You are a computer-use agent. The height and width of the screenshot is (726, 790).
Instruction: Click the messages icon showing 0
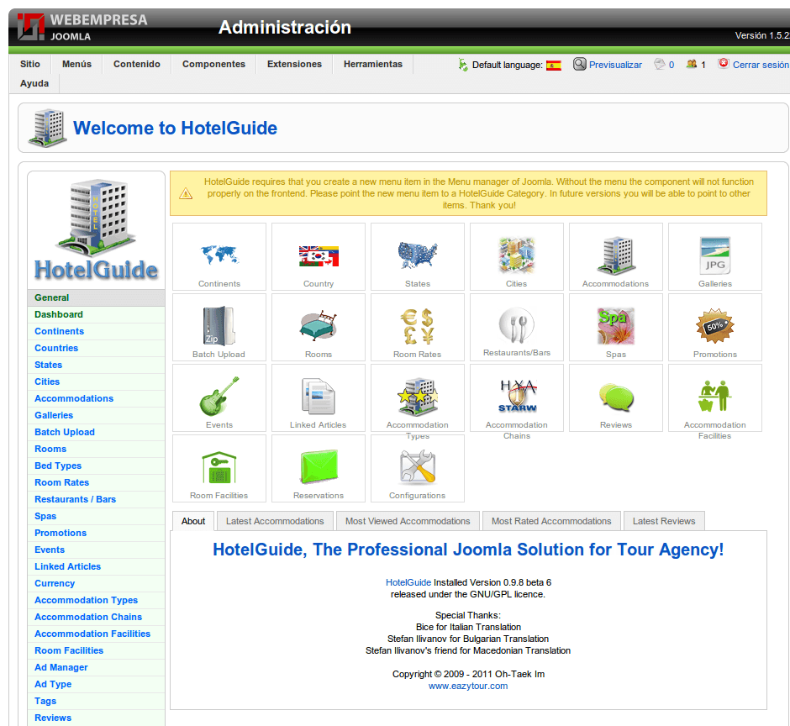coord(659,64)
